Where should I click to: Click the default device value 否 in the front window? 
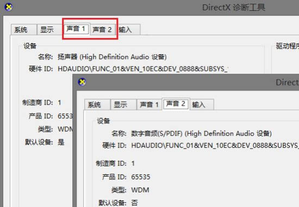click(x=134, y=203)
